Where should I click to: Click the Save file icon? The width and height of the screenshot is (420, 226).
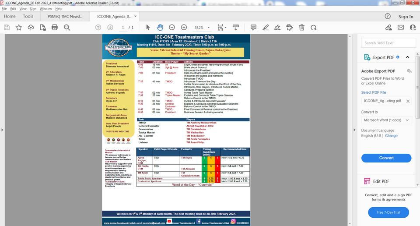(x=7, y=27)
